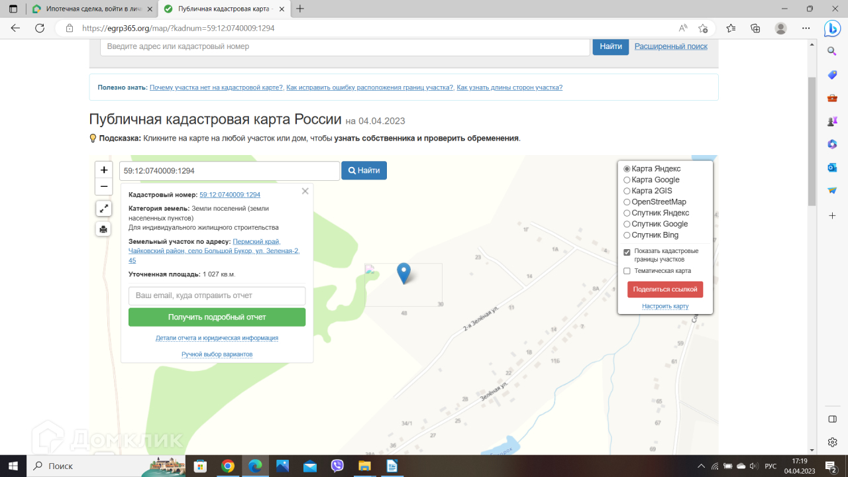
Task: Open Edge settings and more menu
Action: click(x=806, y=28)
